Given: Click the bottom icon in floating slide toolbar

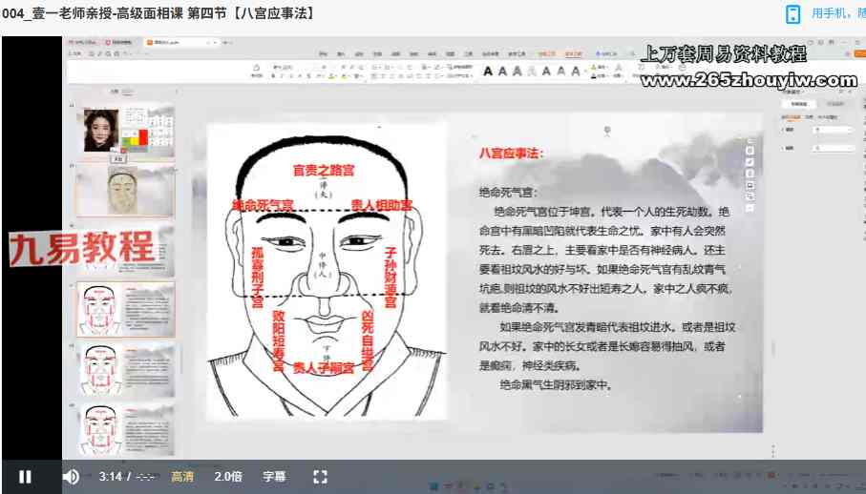Looking at the screenshot, I should tap(750, 207).
